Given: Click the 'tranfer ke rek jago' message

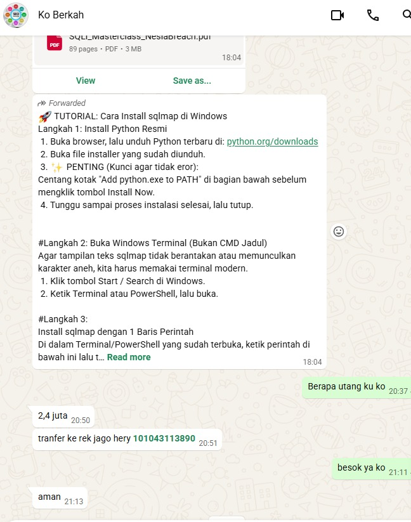Looking at the screenshot, I should click(x=127, y=440).
